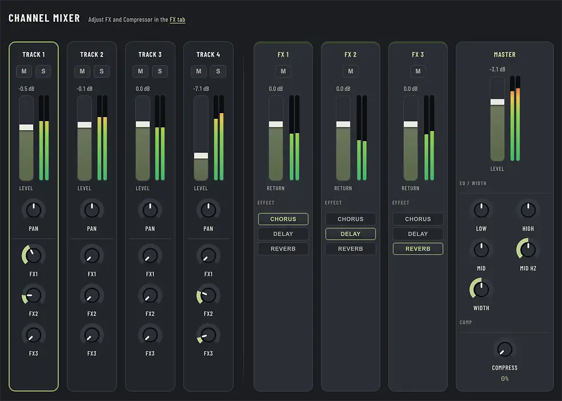The image size is (562, 401).
Task: Click Track 1 PAN knob
Action: tap(34, 210)
